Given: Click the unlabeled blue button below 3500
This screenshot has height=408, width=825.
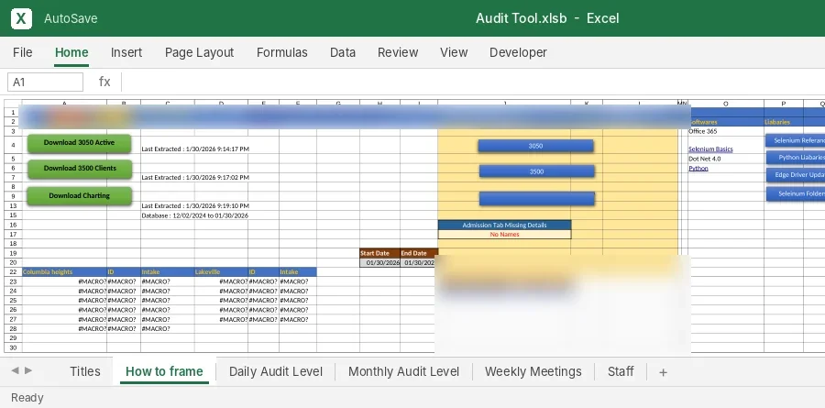Looking at the screenshot, I should [x=536, y=198].
